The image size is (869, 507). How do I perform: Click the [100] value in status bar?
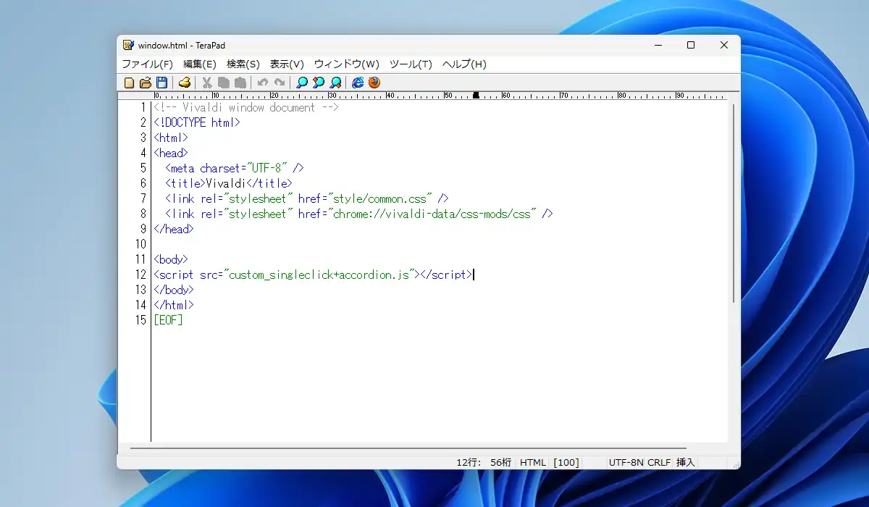pos(566,462)
